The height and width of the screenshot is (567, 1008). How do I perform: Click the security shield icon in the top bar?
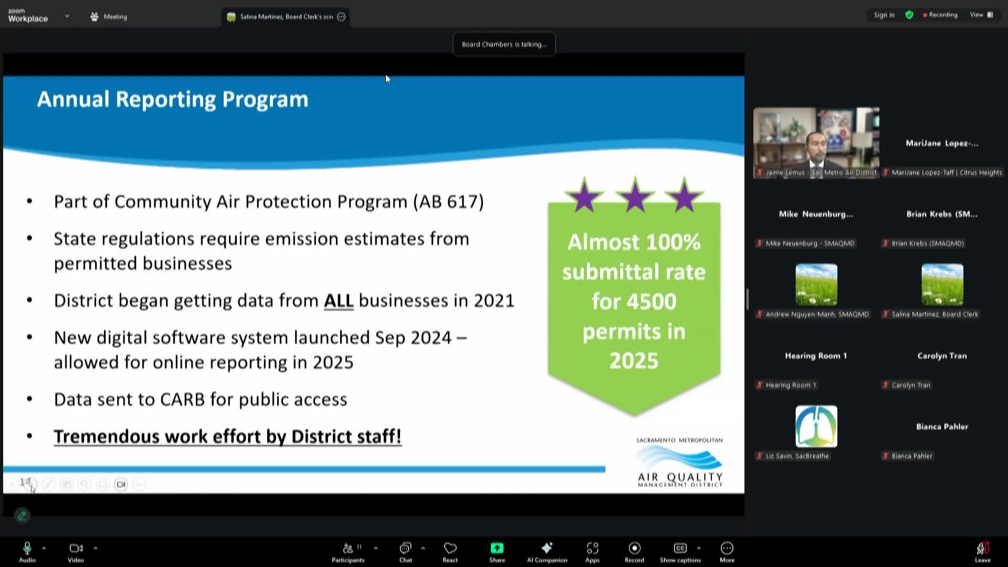909,15
